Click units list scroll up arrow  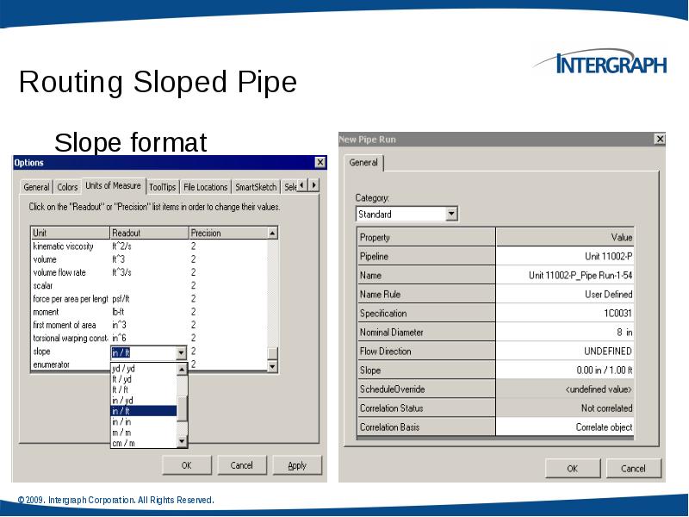[x=272, y=233]
